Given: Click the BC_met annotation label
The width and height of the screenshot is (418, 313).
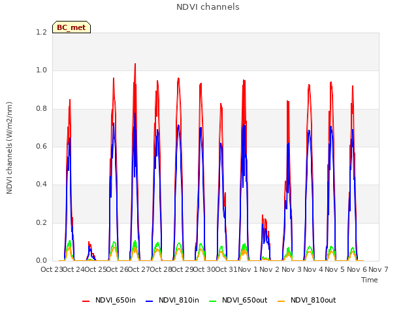Looking at the screenshot, I should (71, 27).
